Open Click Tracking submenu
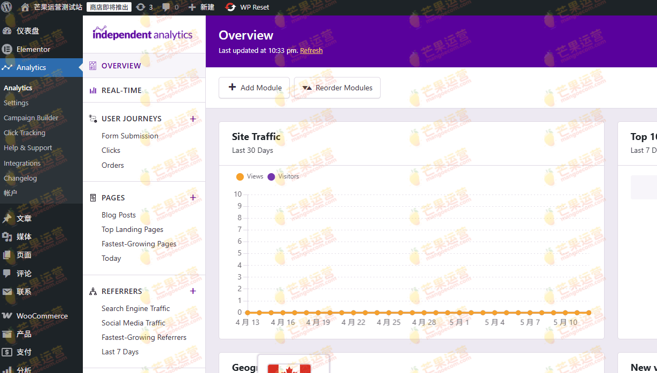Screen dimensions: 657x373 [25, 133]
